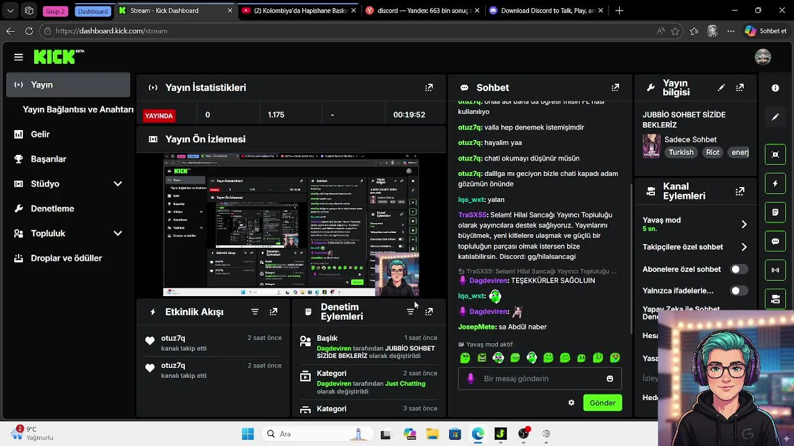Toggle chat widget in right toolbar
The image size is (794, 446).
(775, 242)
